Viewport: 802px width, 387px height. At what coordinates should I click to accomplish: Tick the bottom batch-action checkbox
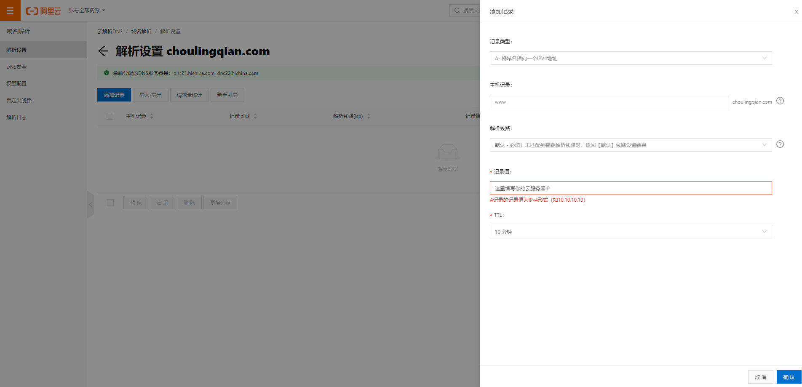pos(110,203)
